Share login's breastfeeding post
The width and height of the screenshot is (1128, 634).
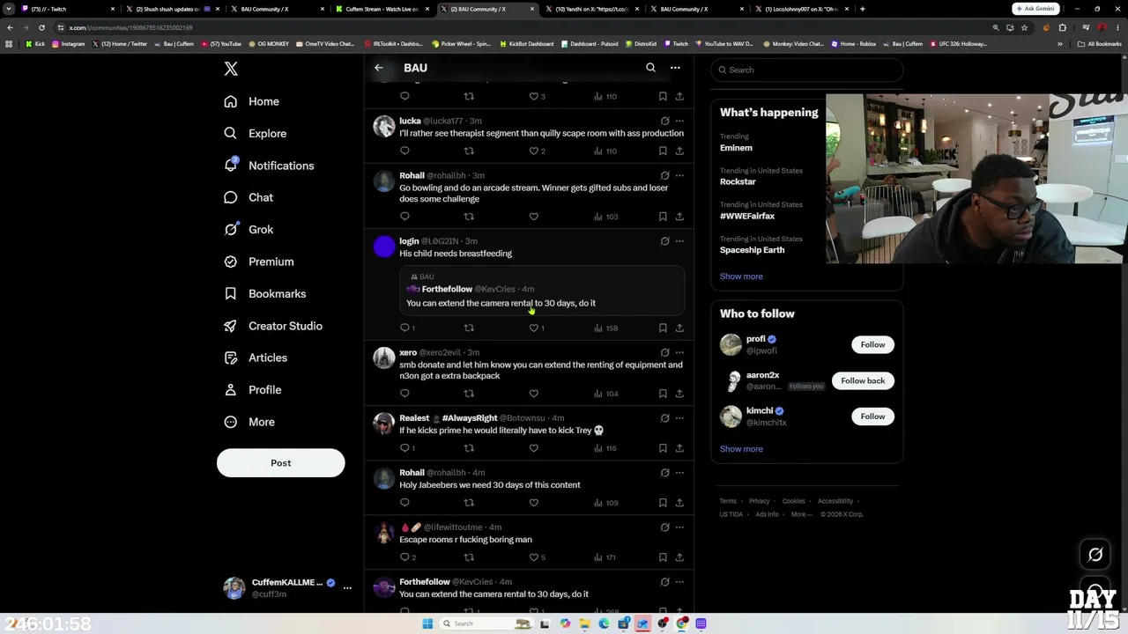click(679, 328)
